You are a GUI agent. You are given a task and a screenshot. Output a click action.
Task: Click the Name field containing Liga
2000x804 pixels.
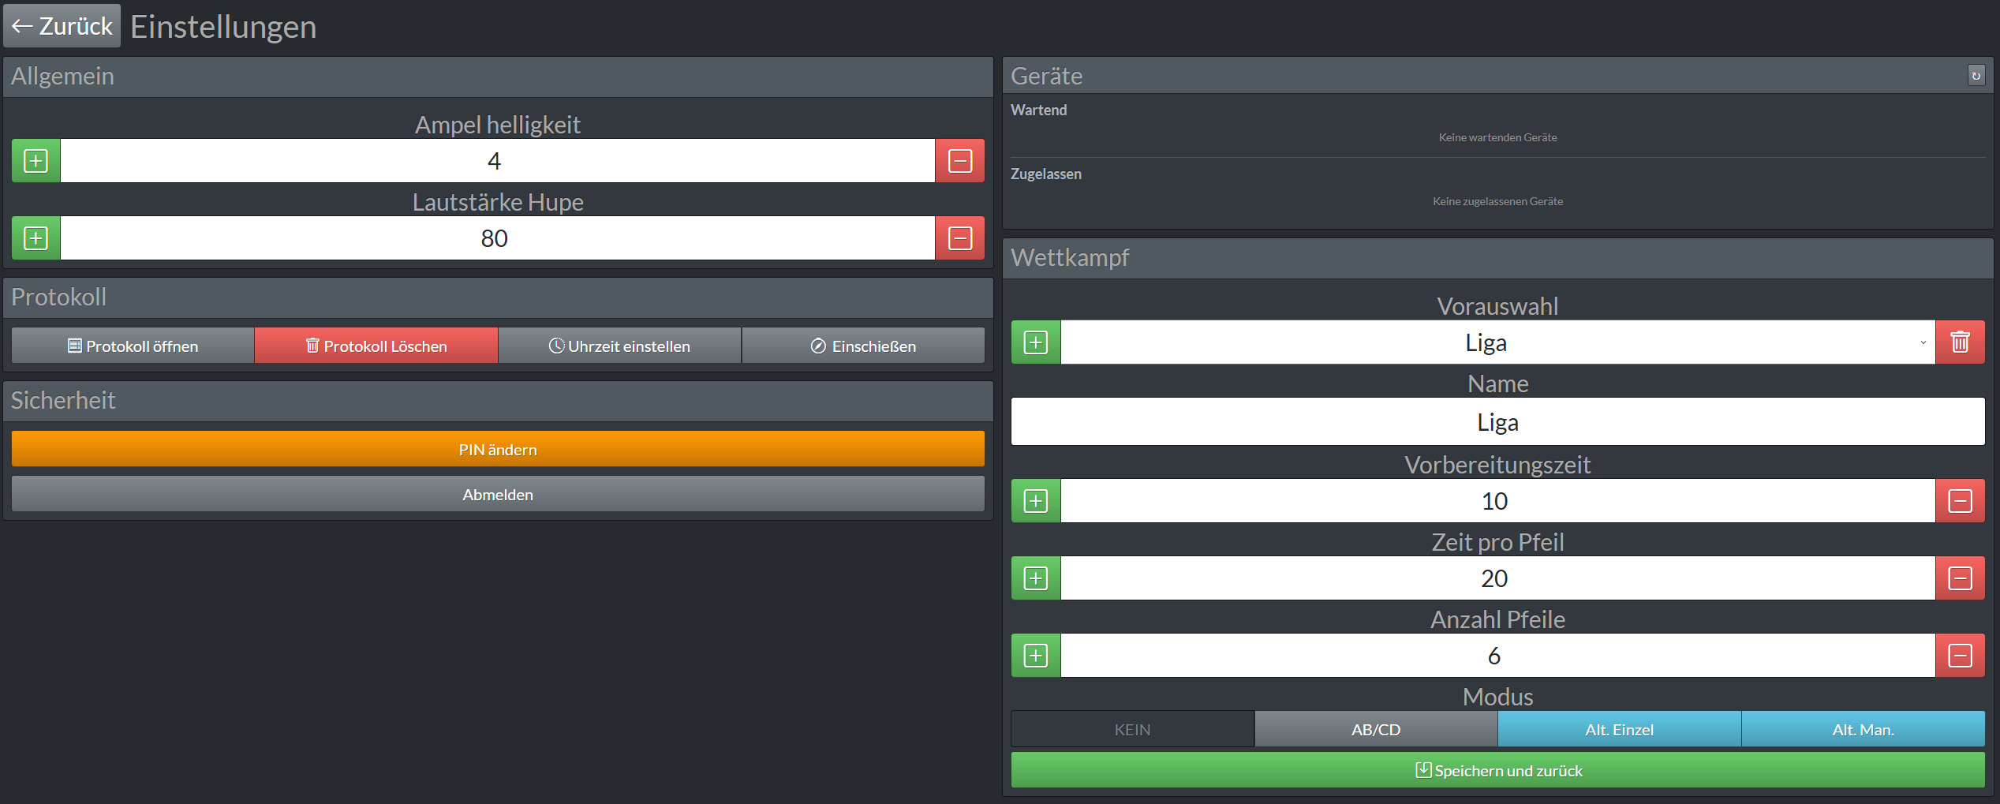1497,422
